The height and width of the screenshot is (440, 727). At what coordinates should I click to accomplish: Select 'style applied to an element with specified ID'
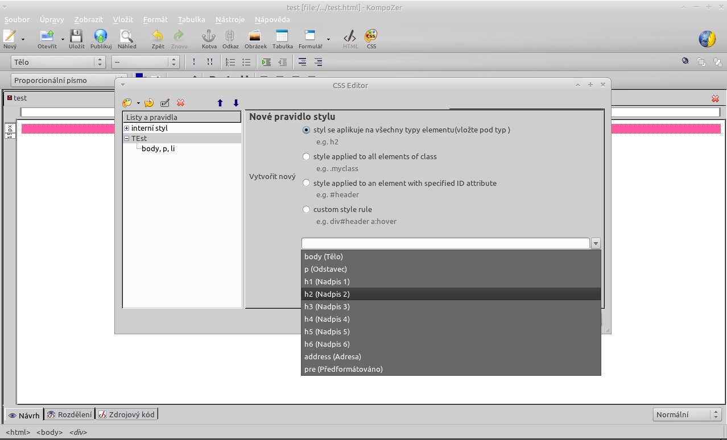tap(307, 183)
